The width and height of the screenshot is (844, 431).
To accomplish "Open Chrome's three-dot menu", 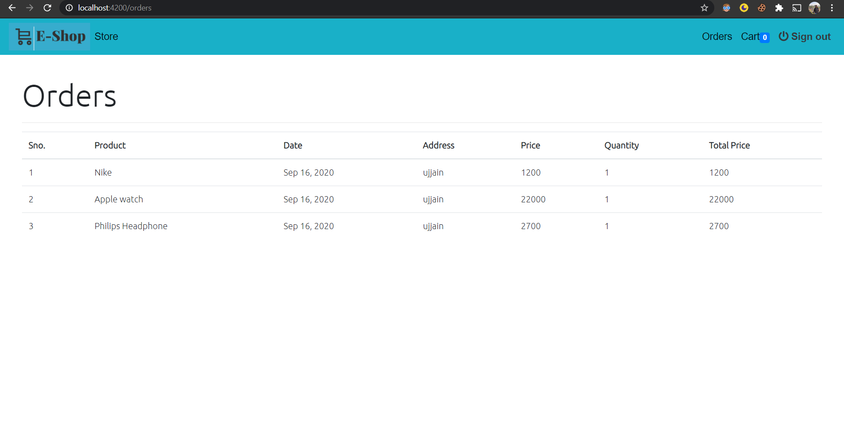I will coord(832,8).
